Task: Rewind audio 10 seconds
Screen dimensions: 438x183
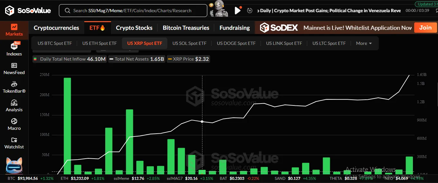Action: tap(250, 11)
